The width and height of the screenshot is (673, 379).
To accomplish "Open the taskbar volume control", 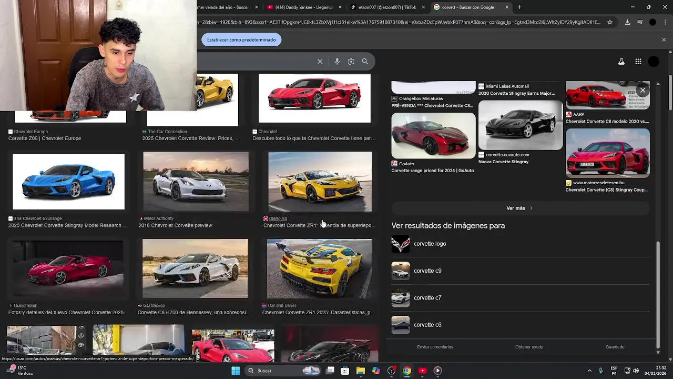I will point(636,371).
